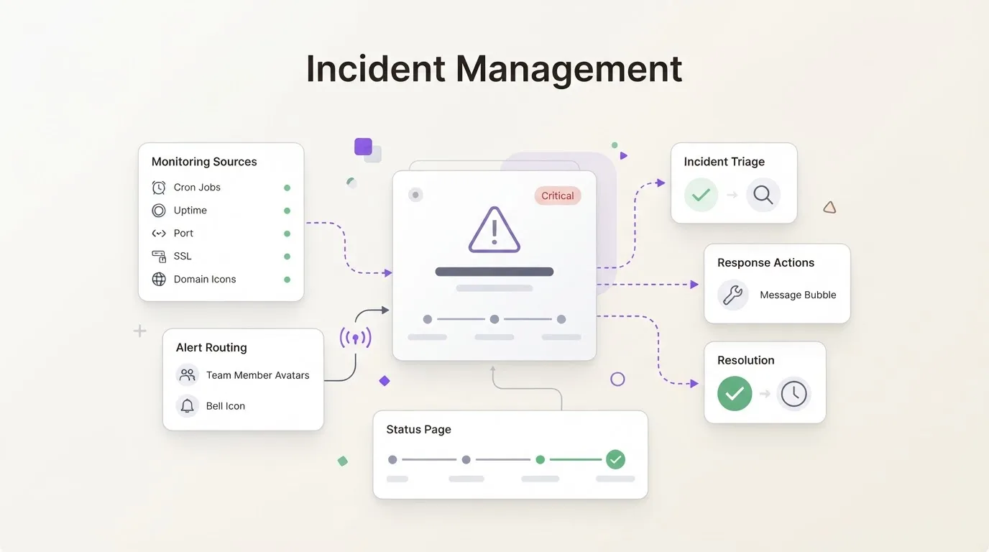Click the wrench icon in Response Actions
Viewport: 989px width, 552px height.
[733, 295]
